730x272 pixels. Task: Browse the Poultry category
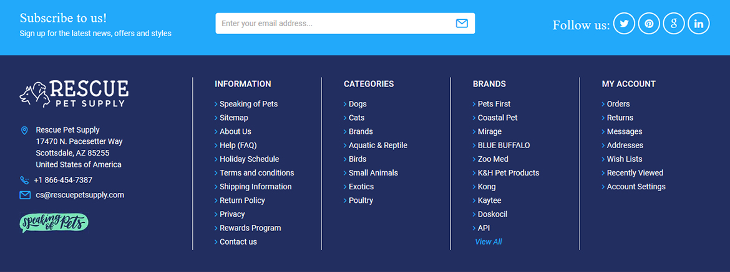pyautogui.click(x=361, y=200)
